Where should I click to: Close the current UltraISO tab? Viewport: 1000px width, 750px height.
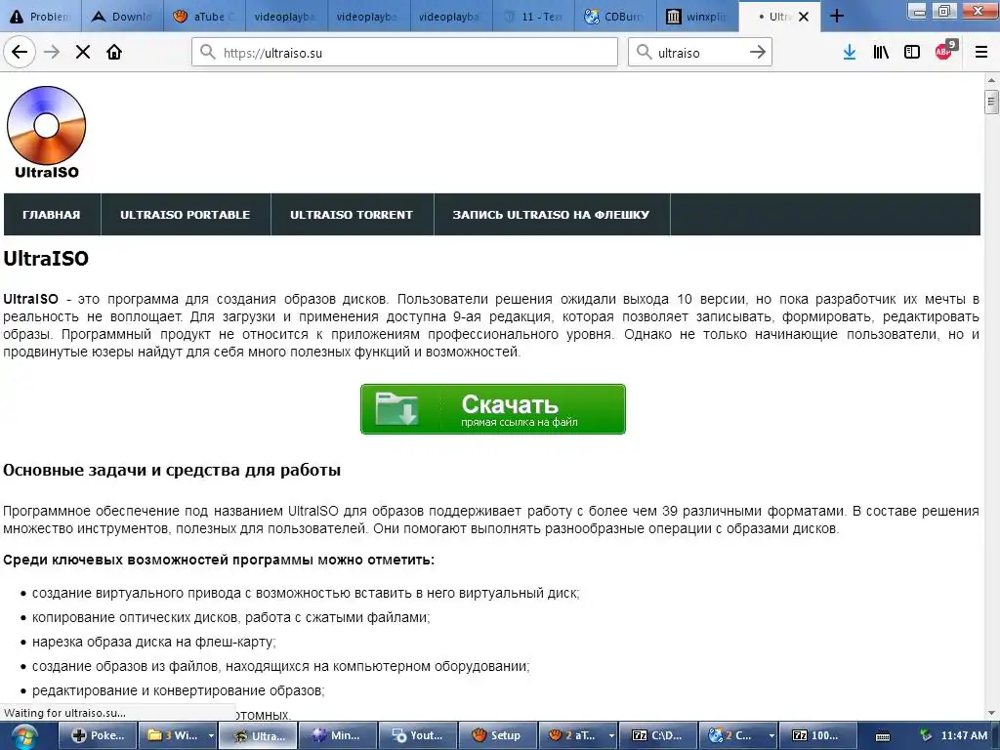click(804, 17)
